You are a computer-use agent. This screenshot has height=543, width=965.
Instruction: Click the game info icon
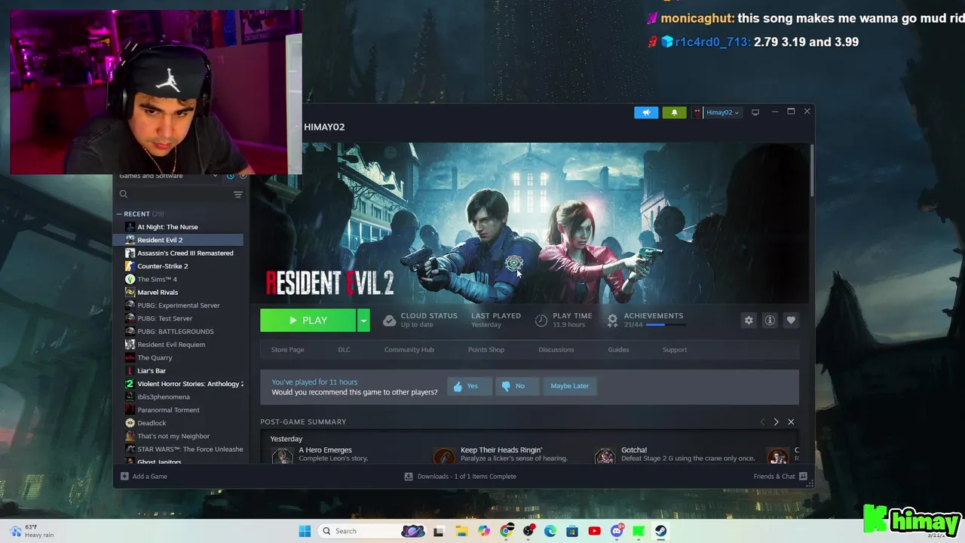[770, 321]
